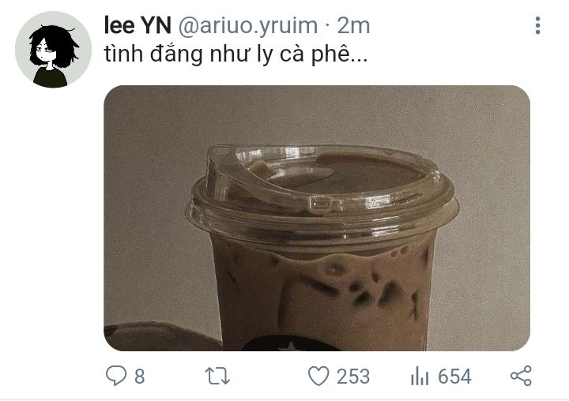
Task: Click the cartoon girl's black hair in avatar
Action: (55, 43)
